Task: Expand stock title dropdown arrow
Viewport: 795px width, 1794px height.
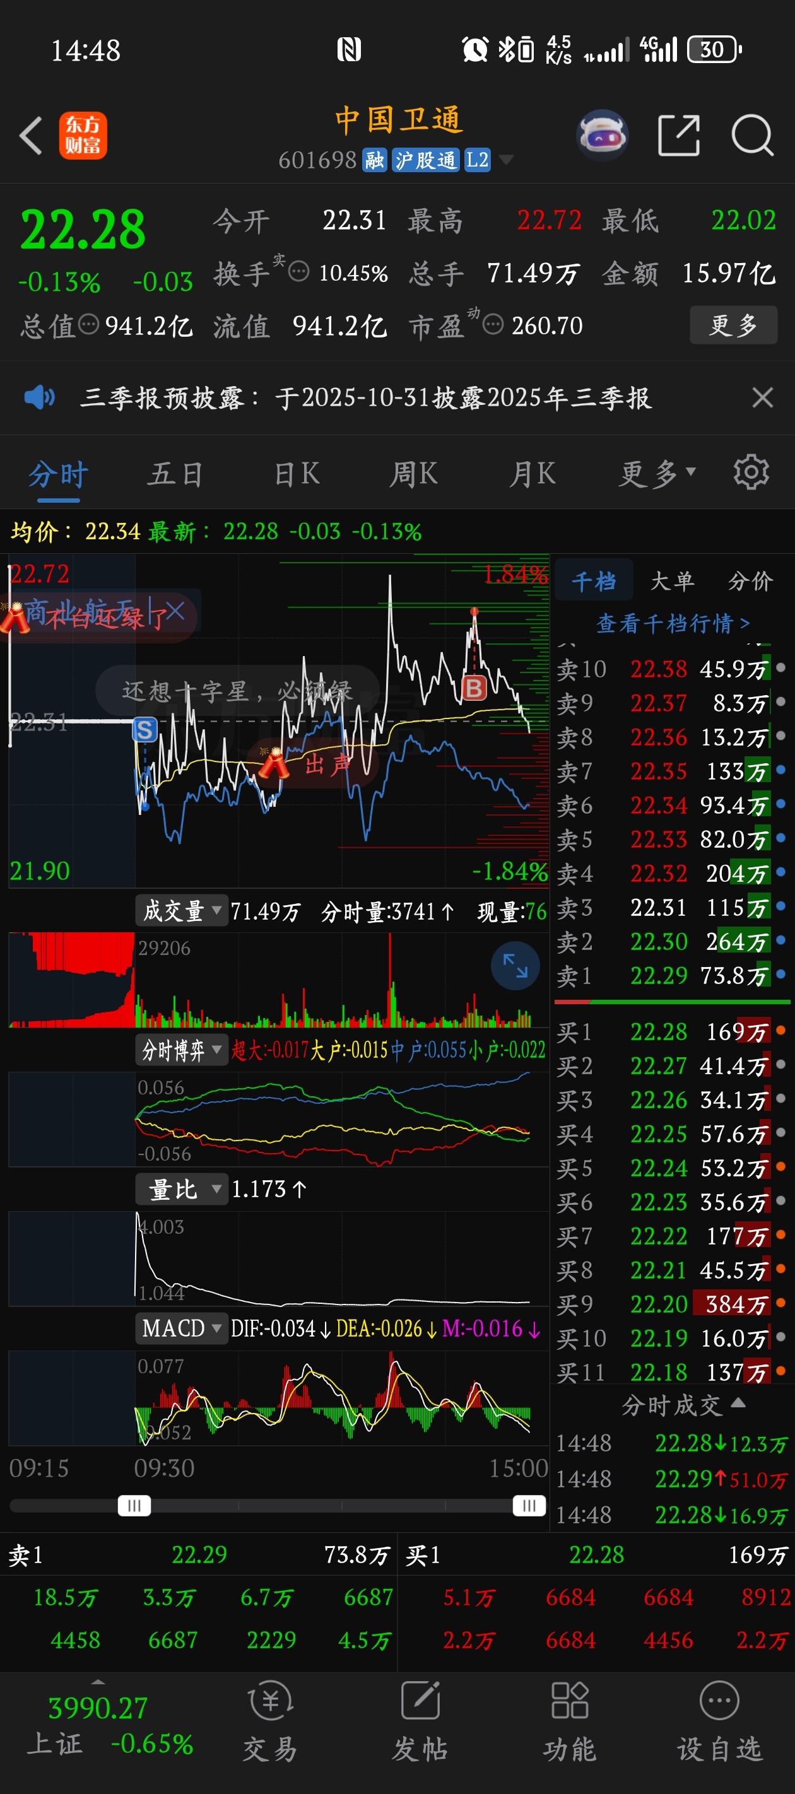Action: coord(507,161)
